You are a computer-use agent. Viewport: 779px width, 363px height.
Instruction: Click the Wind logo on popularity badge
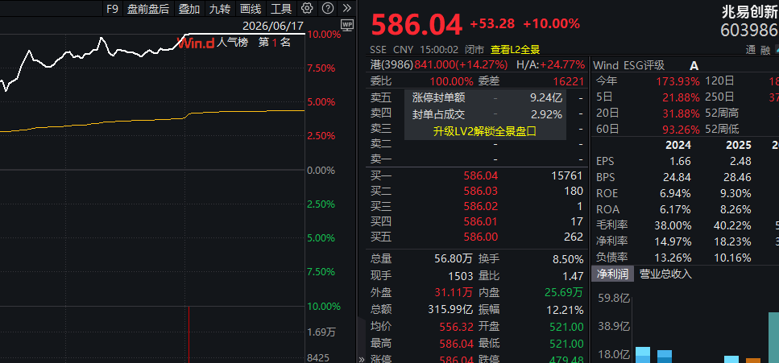pyautogui.click(x=197, y=43)
